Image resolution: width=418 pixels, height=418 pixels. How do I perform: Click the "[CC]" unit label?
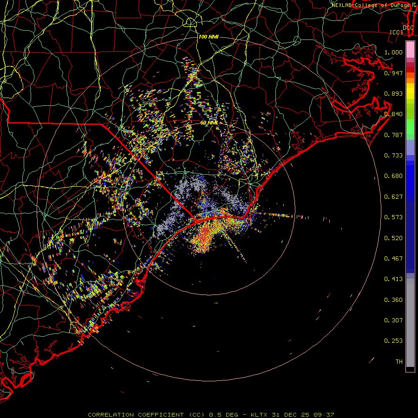[x=396, y=32]
